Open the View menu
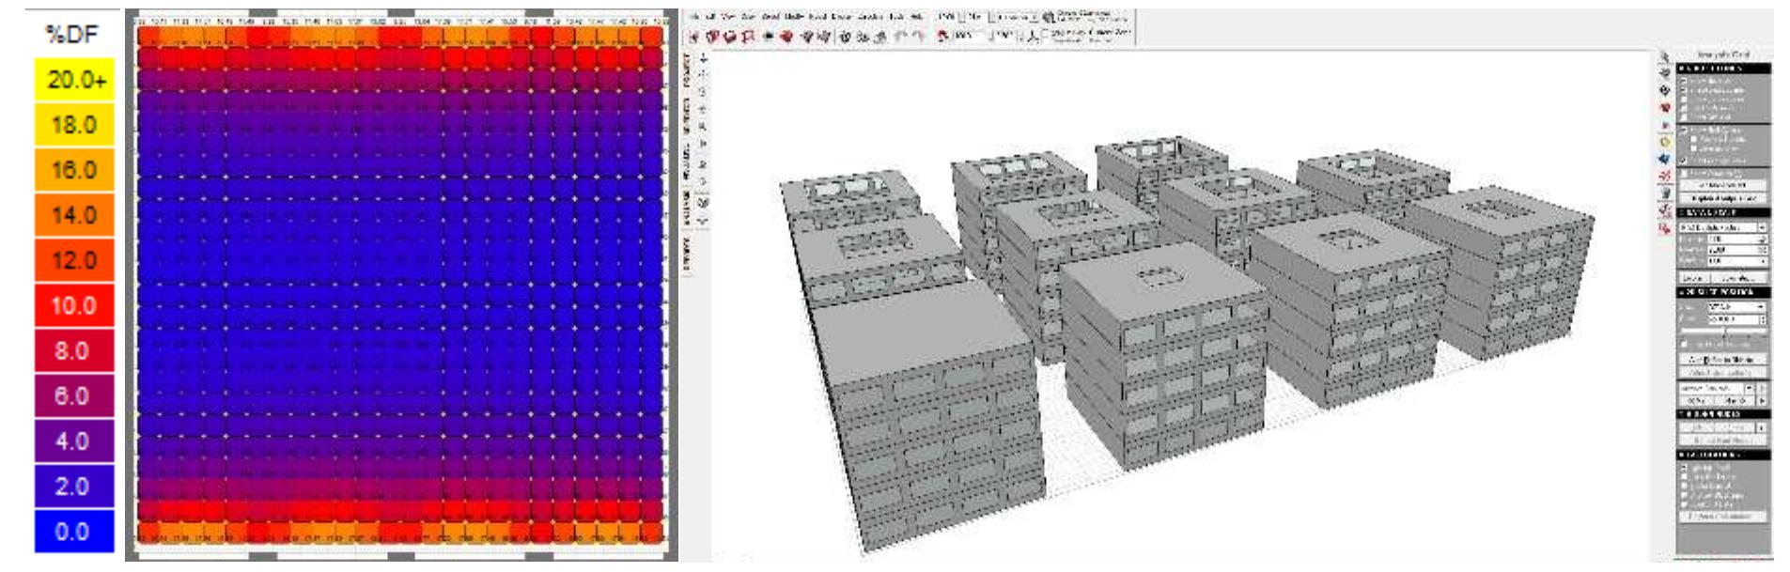This screenshot has height=572, width=1790. click(728, 16)
